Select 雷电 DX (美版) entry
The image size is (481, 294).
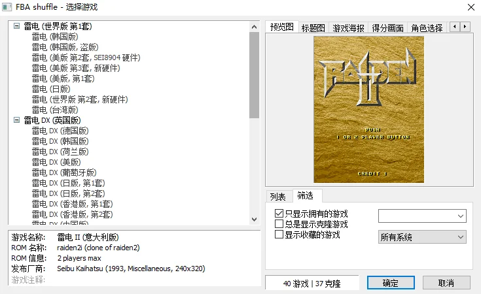[56, 162]
